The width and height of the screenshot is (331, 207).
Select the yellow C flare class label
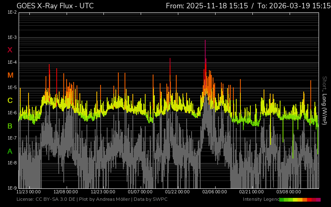[x=10, y=100]
